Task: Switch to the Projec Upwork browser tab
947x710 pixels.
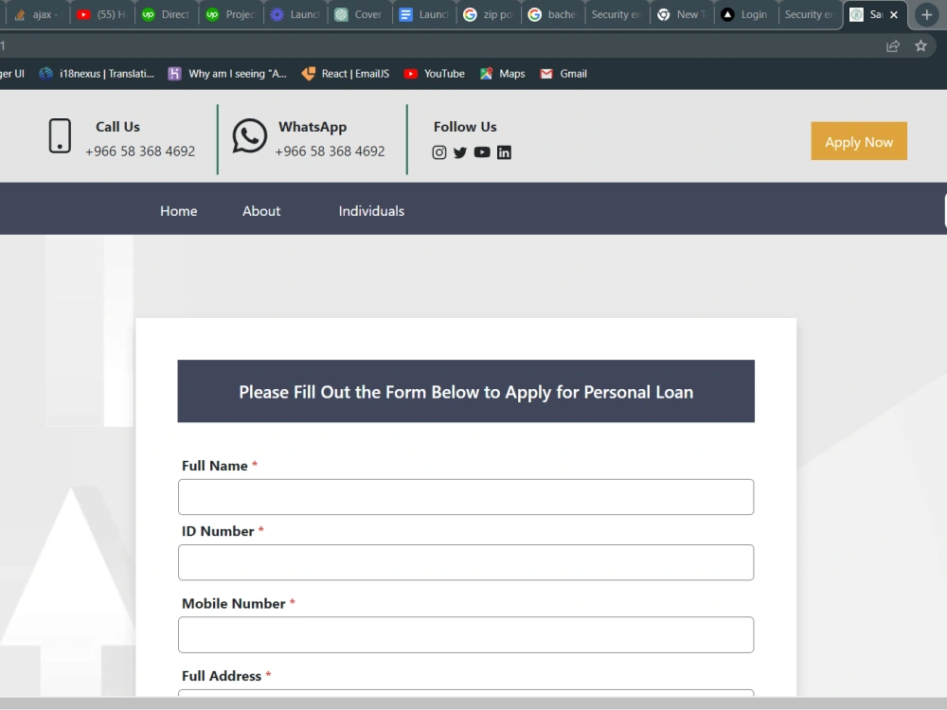Action: pyautogui.click(x=230, y=14)
